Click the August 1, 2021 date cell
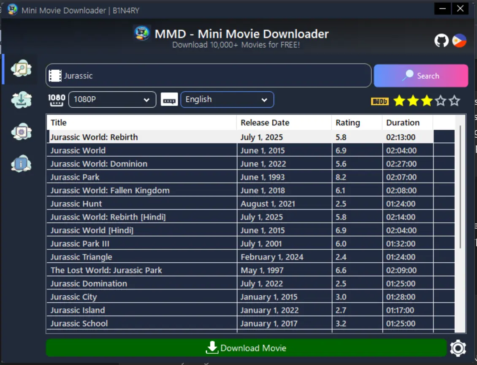This screenshot has height=365, width=477. (x=285, y=204)
